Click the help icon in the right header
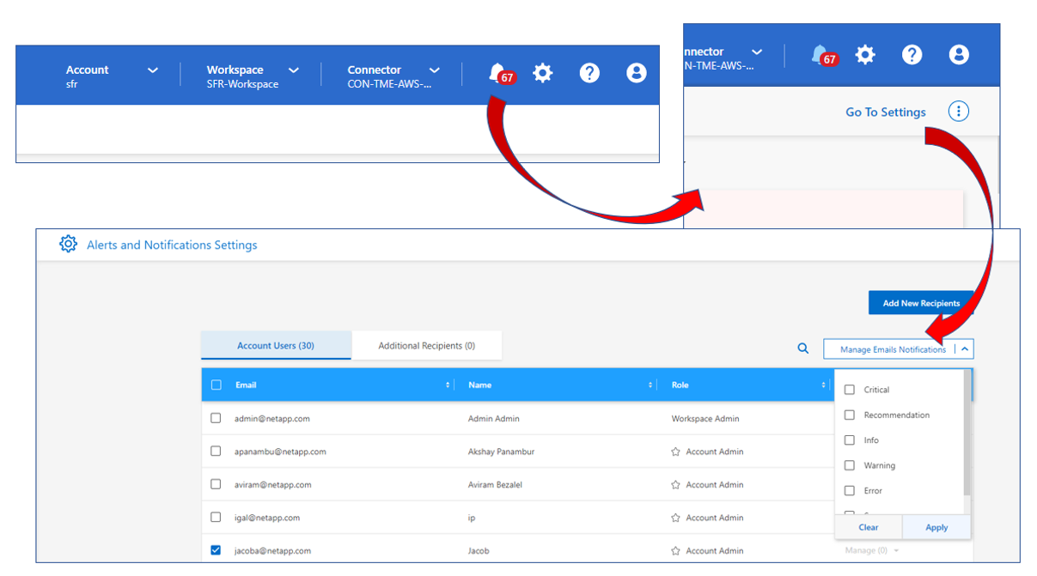1037x576 pixels. (912, 55)
